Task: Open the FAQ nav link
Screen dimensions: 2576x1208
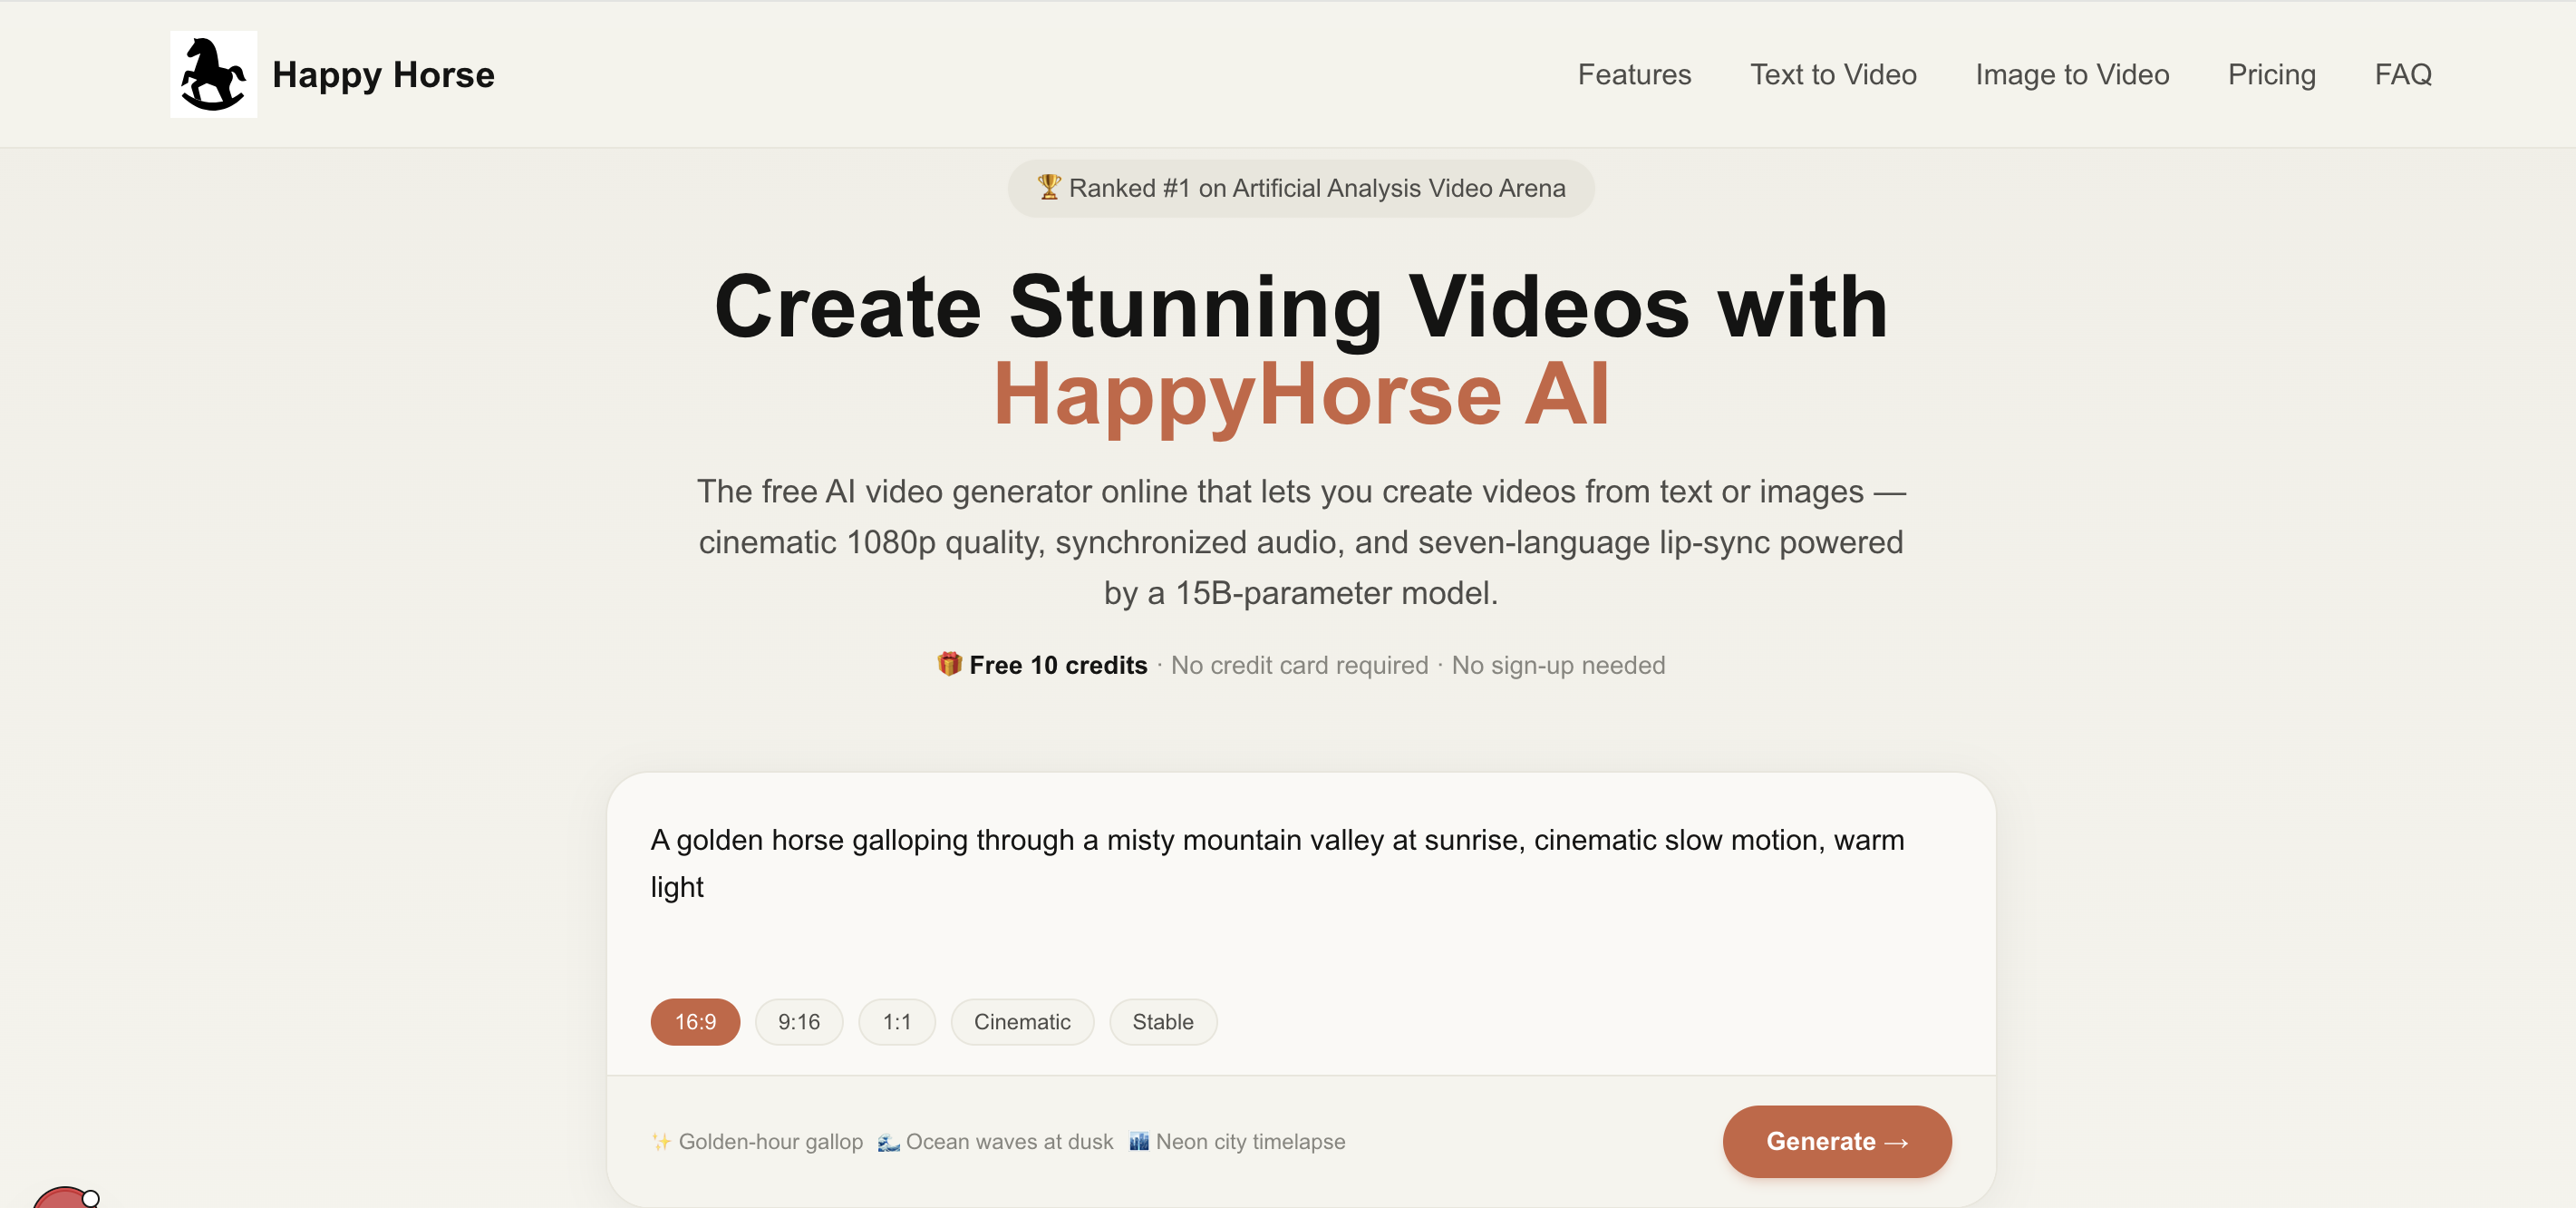Action: pyautogui.click(x=2402, y=74)
